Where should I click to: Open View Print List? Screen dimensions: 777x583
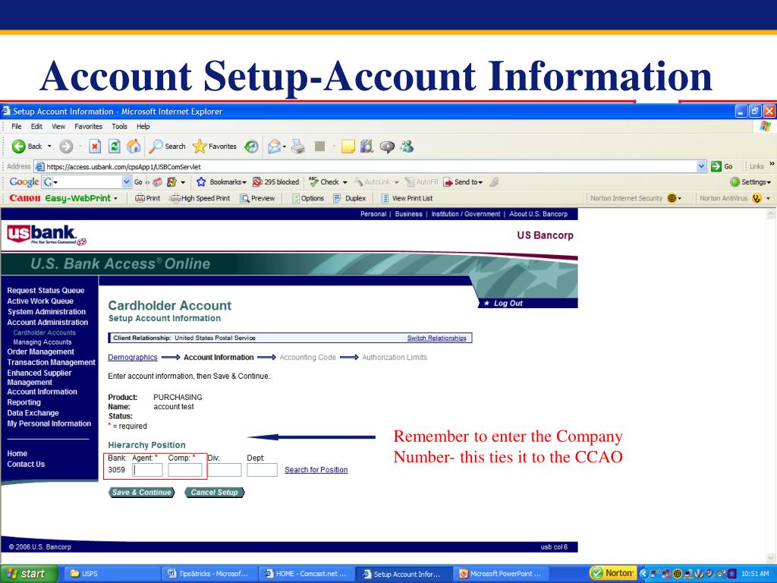click(x=407, y=198)
